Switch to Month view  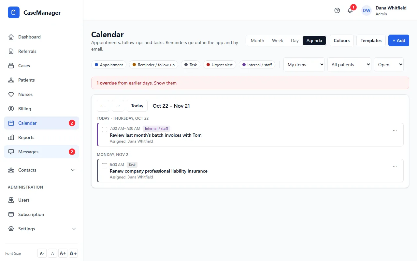257,40
